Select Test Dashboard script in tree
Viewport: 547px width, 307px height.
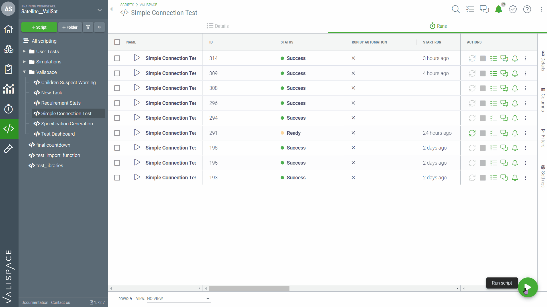coord(58,134)
